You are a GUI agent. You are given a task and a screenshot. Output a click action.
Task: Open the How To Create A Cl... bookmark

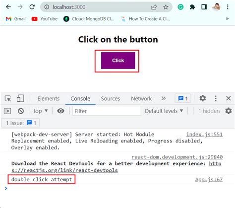145,19
